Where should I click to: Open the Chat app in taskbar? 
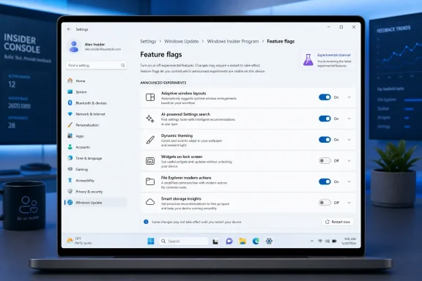229,241
